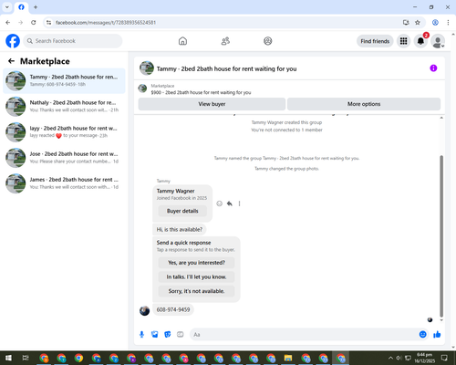Open the Facebook logo home link
The width and height of the screenshot is (456, 365).
pyautogui.click(x=13, y=41)
